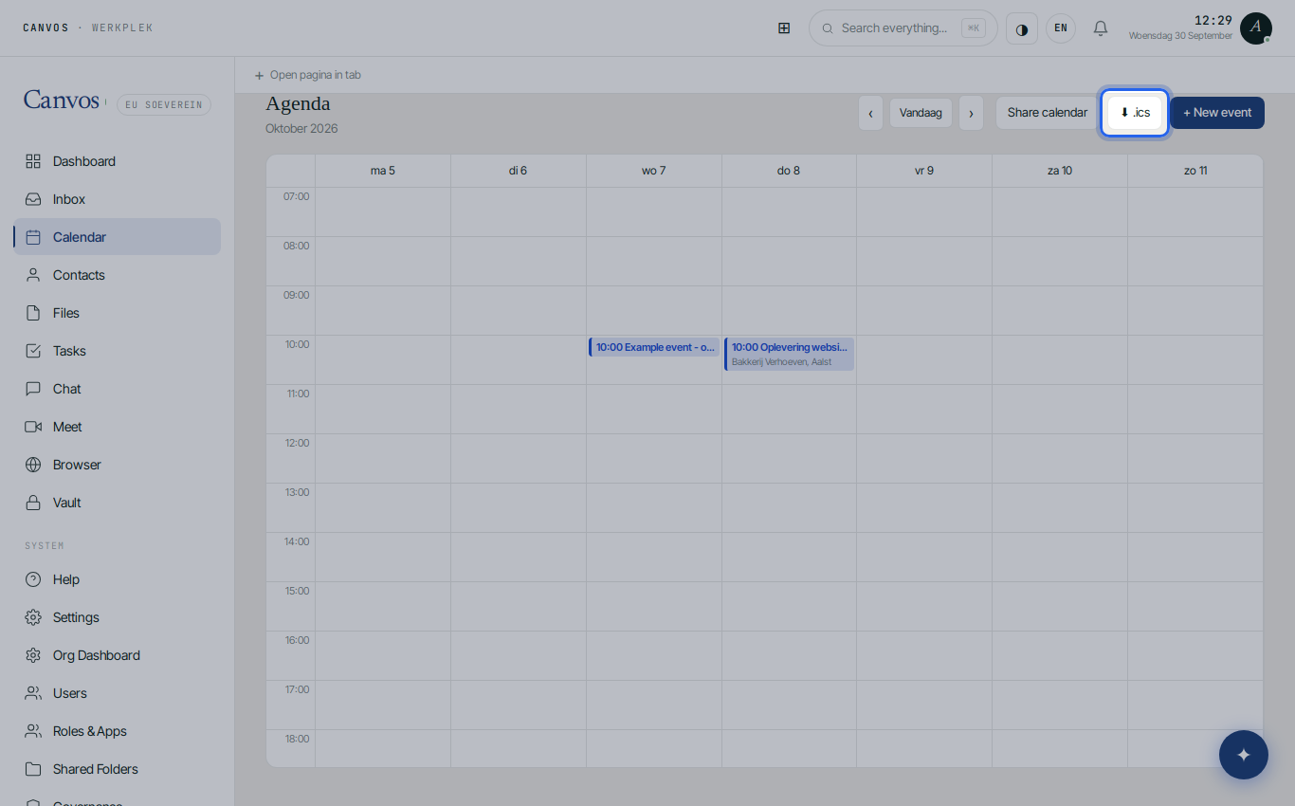Go to the previous week

(870, 113)
